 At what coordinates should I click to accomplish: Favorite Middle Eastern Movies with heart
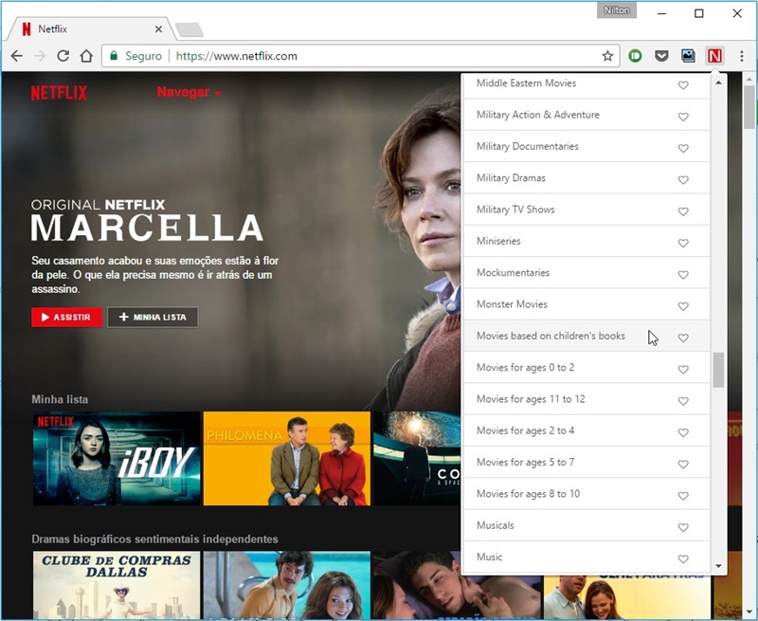pyautogui.click(x=683, y=85)
